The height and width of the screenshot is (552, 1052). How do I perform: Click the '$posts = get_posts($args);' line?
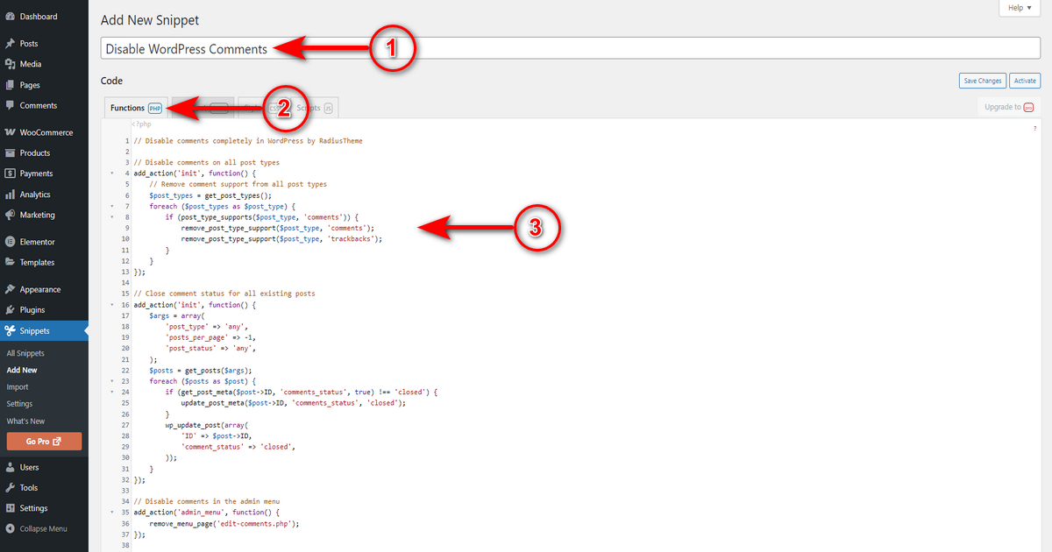point(199,371)
